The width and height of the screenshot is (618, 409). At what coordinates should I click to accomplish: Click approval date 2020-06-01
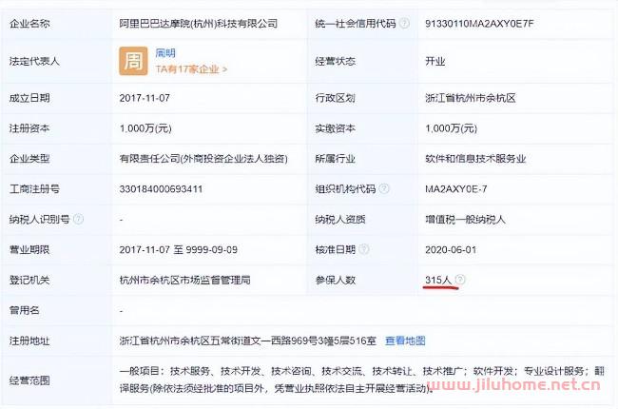pyautogui.click(x=450, y=249)
